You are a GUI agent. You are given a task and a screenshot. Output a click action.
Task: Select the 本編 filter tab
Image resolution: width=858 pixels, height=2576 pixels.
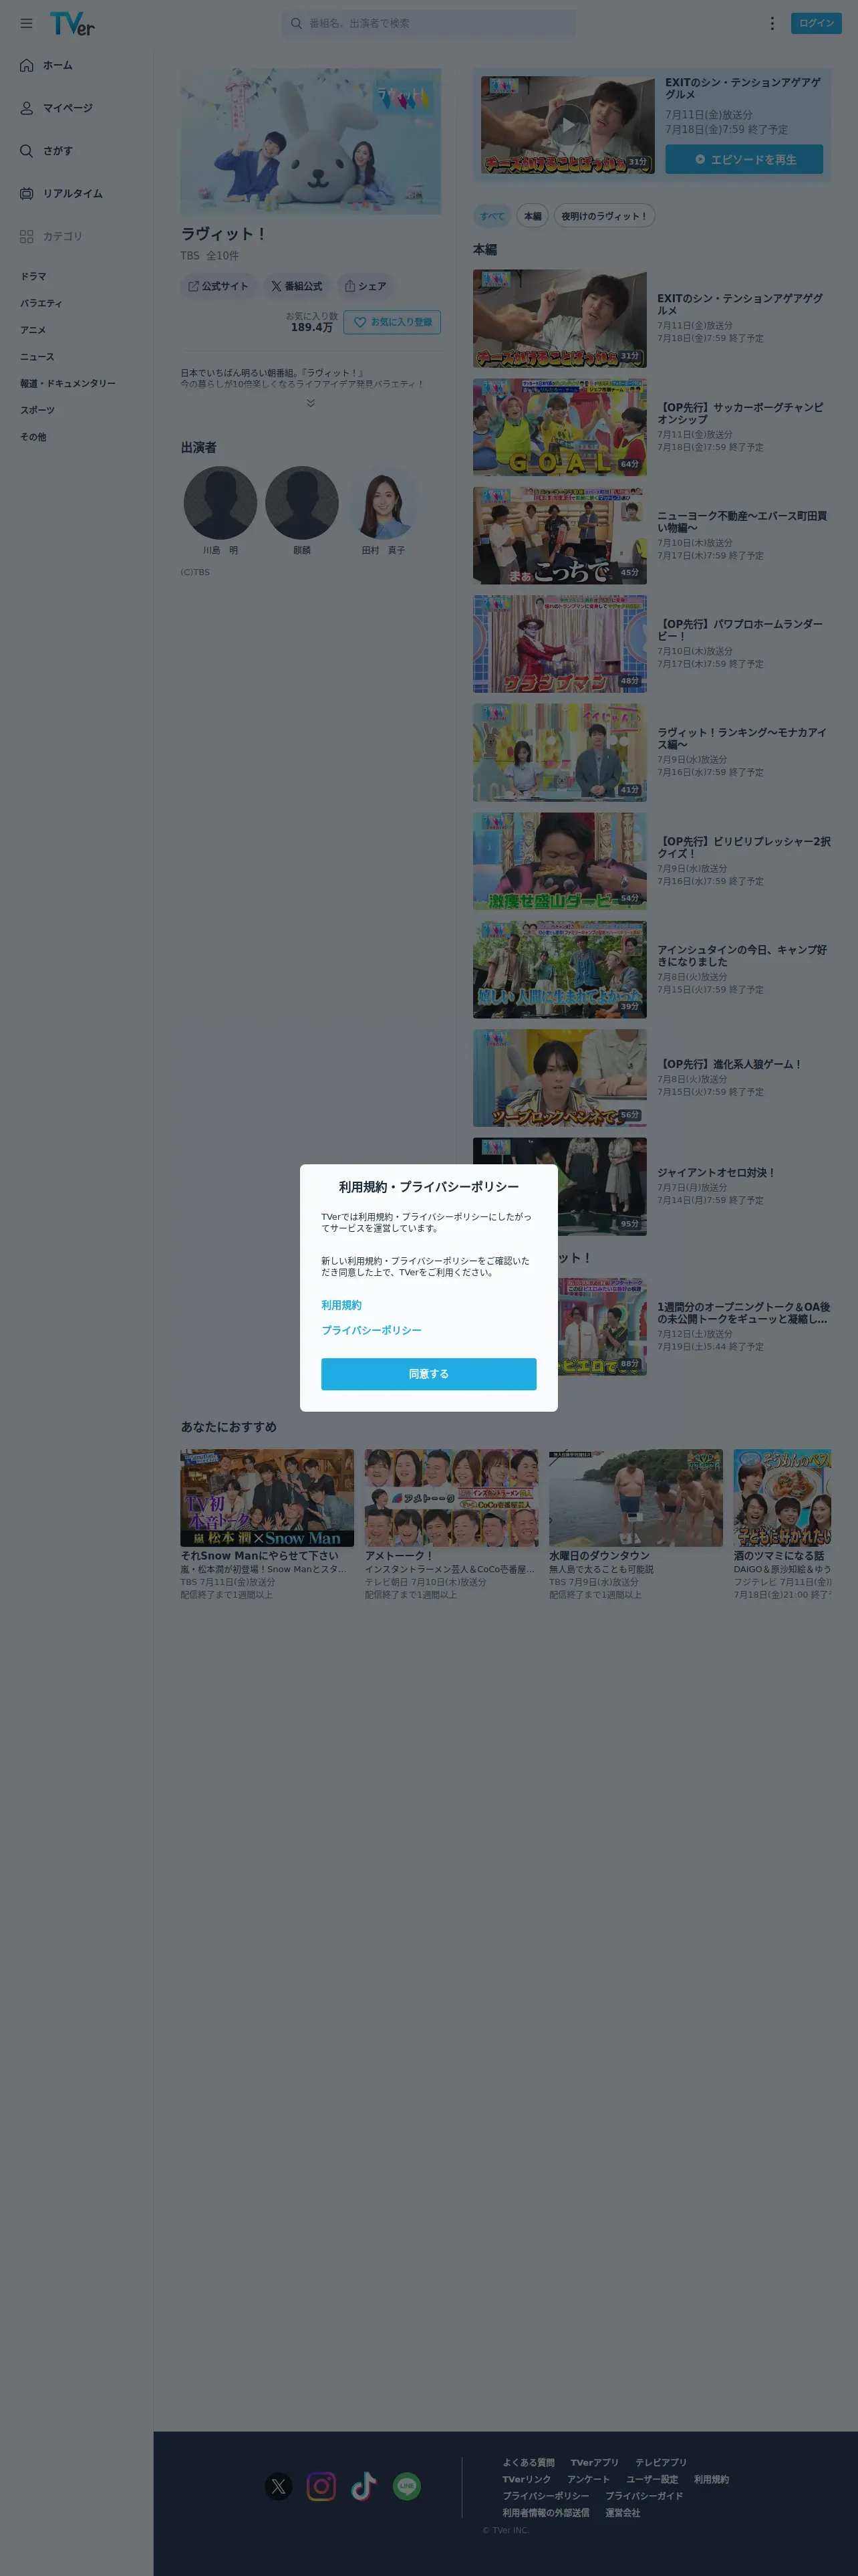pos(533,216)
